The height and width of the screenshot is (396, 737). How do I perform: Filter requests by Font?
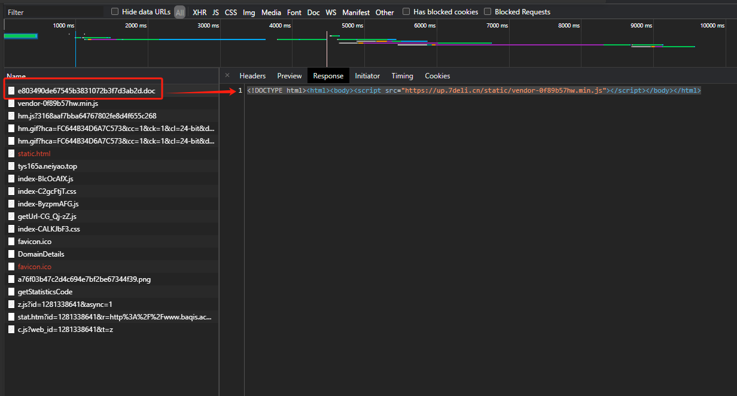pyautogui.click(x=294, y=12)
